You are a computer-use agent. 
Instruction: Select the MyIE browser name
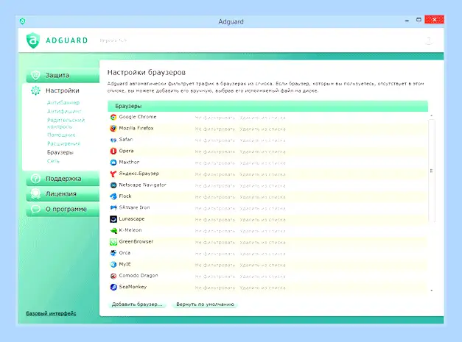125,264
